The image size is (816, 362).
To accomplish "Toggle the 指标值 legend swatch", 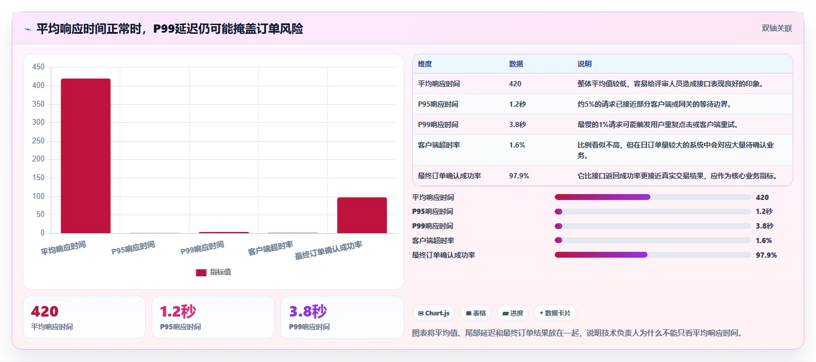I will 201,272.
